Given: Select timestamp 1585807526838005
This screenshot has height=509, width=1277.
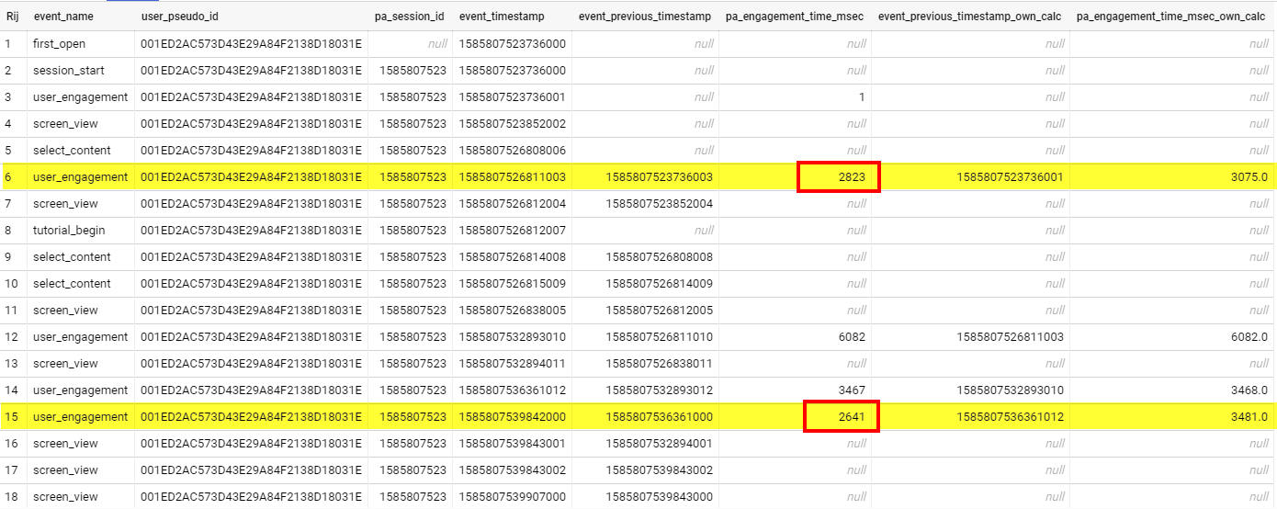Looking at the screenshot, I should click(513, 311).
